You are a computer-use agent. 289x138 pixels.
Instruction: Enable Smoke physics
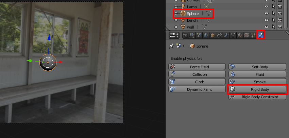[x=257, y=82]
